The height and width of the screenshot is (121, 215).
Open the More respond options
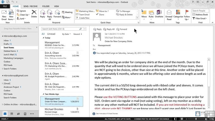[66, 17]
